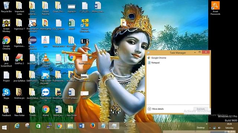Select the TeamViewer 14 desktop icon
The height and width of the screenshot is (133, 238).
coord(45,95)
